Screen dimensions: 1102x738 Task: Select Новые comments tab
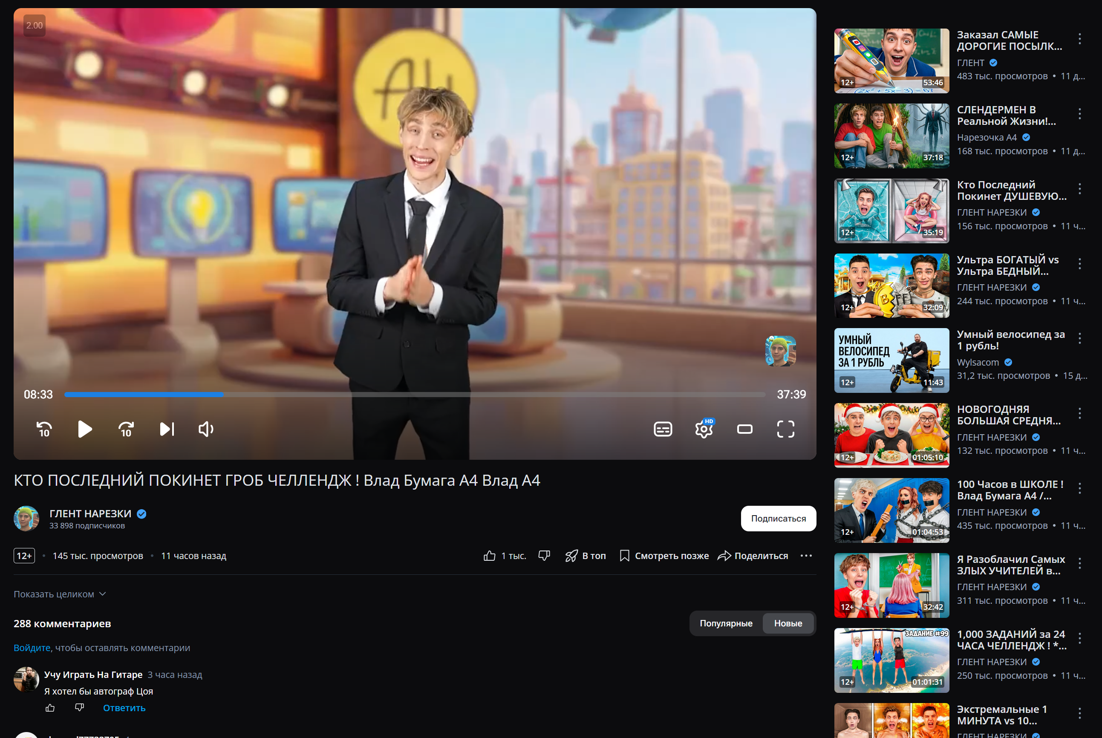coord(788,623)
